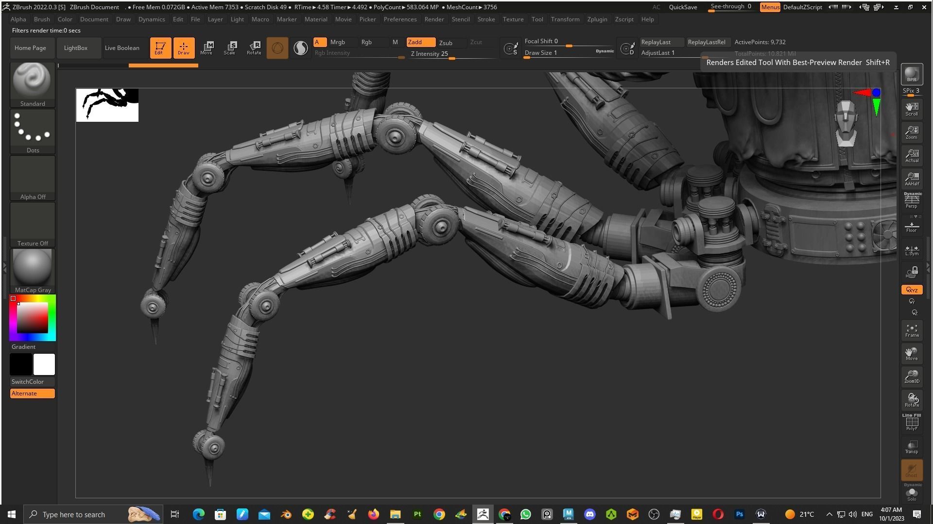
Task: Click the head orientation gizmo
Action: 846,123
